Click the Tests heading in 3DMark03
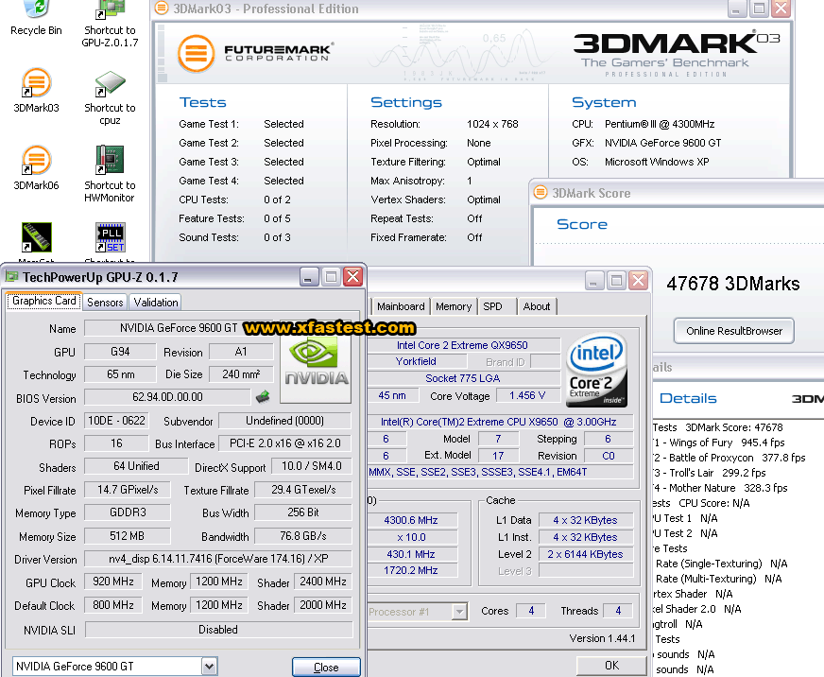The image size is (824, 677). coord(202,102)
